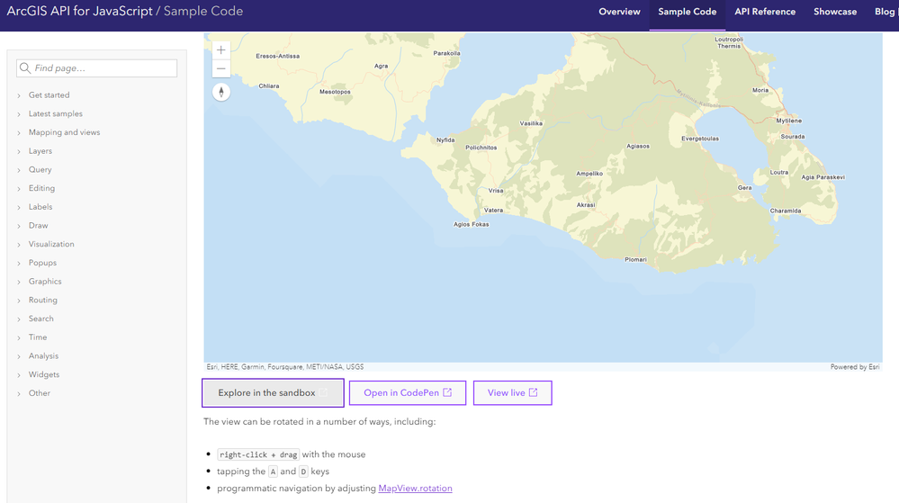
Task: Open the Popups sidebar item
Action: coord(42,263)
